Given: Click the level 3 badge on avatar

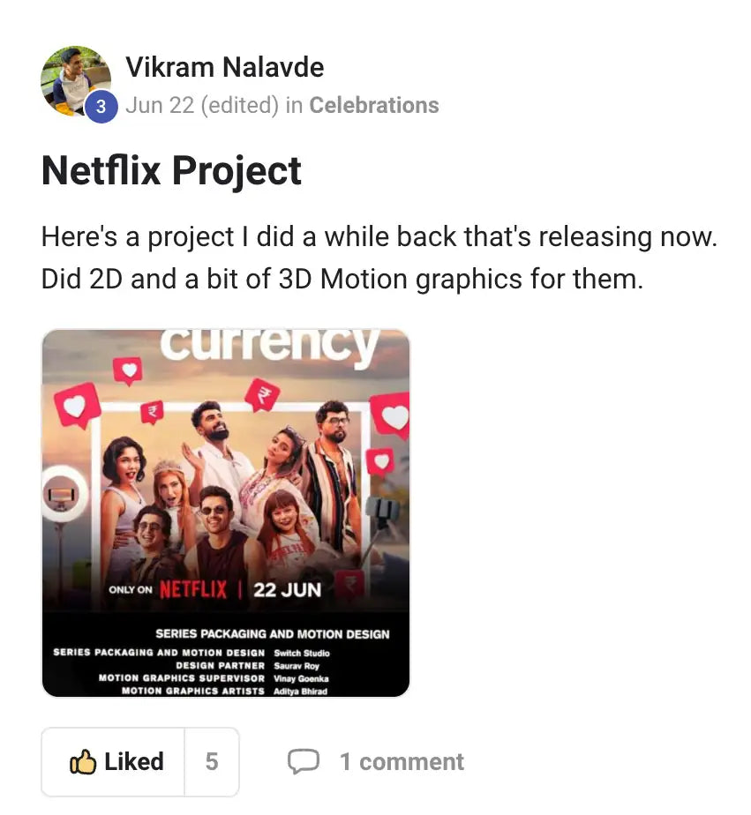Looking at the screenshot, I should (x=101, y=107).
